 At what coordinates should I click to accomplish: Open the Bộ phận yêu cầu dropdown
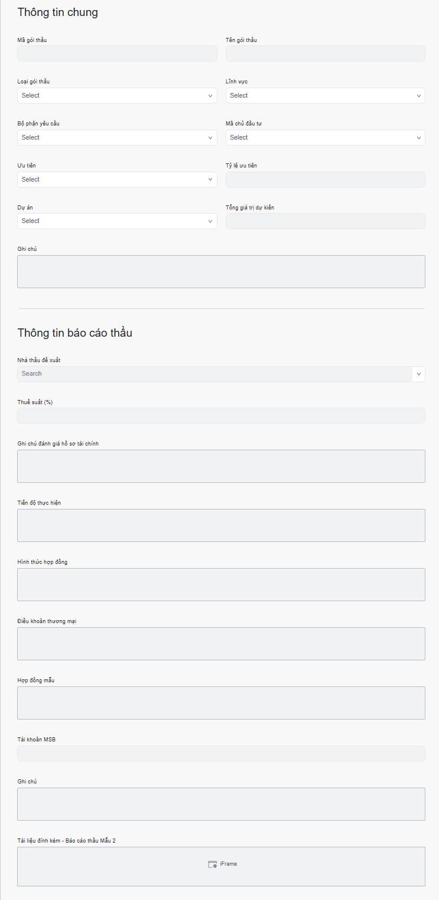pos(117,138)
